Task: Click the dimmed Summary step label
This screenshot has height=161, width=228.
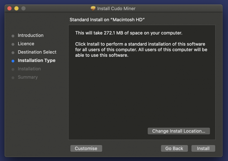Action: [28, 77]
